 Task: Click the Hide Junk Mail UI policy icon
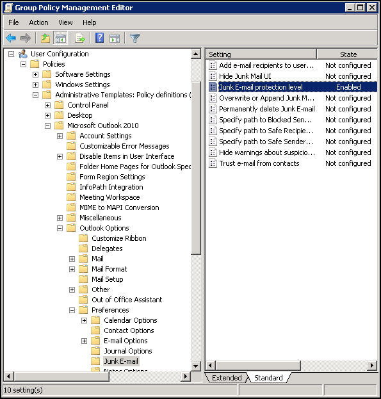(213, 76)
